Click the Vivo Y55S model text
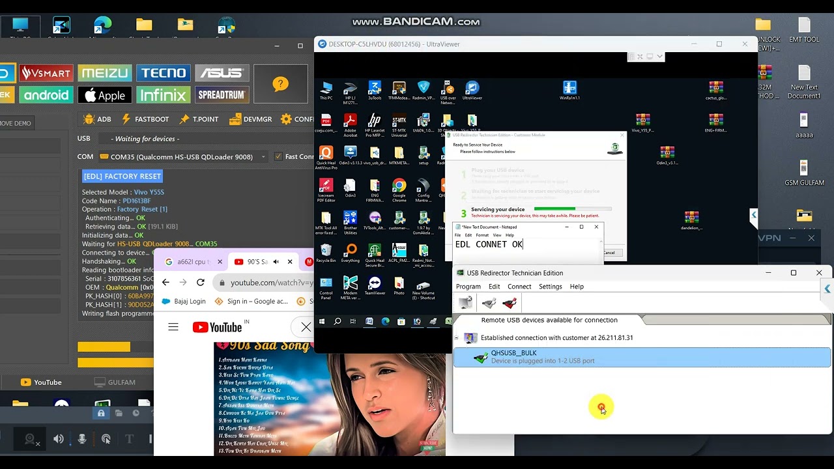The image size is (834, 469). [x=149, y=192]
